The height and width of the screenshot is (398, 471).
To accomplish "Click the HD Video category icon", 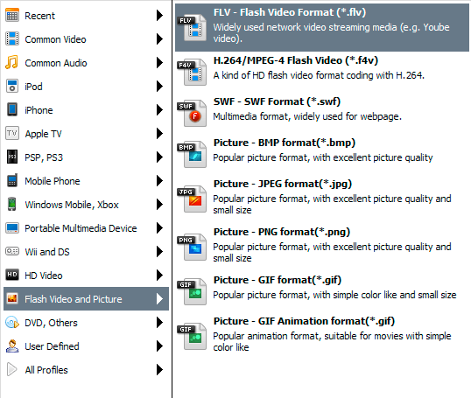I will pyautogui.click(x=12, y=275).
